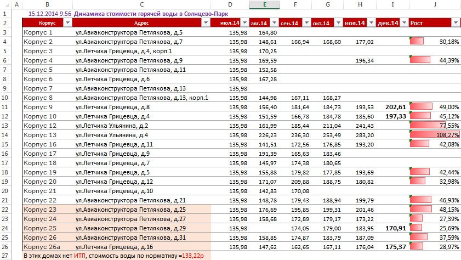The width and height of the screenshot is (461, 260).
Task: Select the cell with value 191,39
Action: 265,154
